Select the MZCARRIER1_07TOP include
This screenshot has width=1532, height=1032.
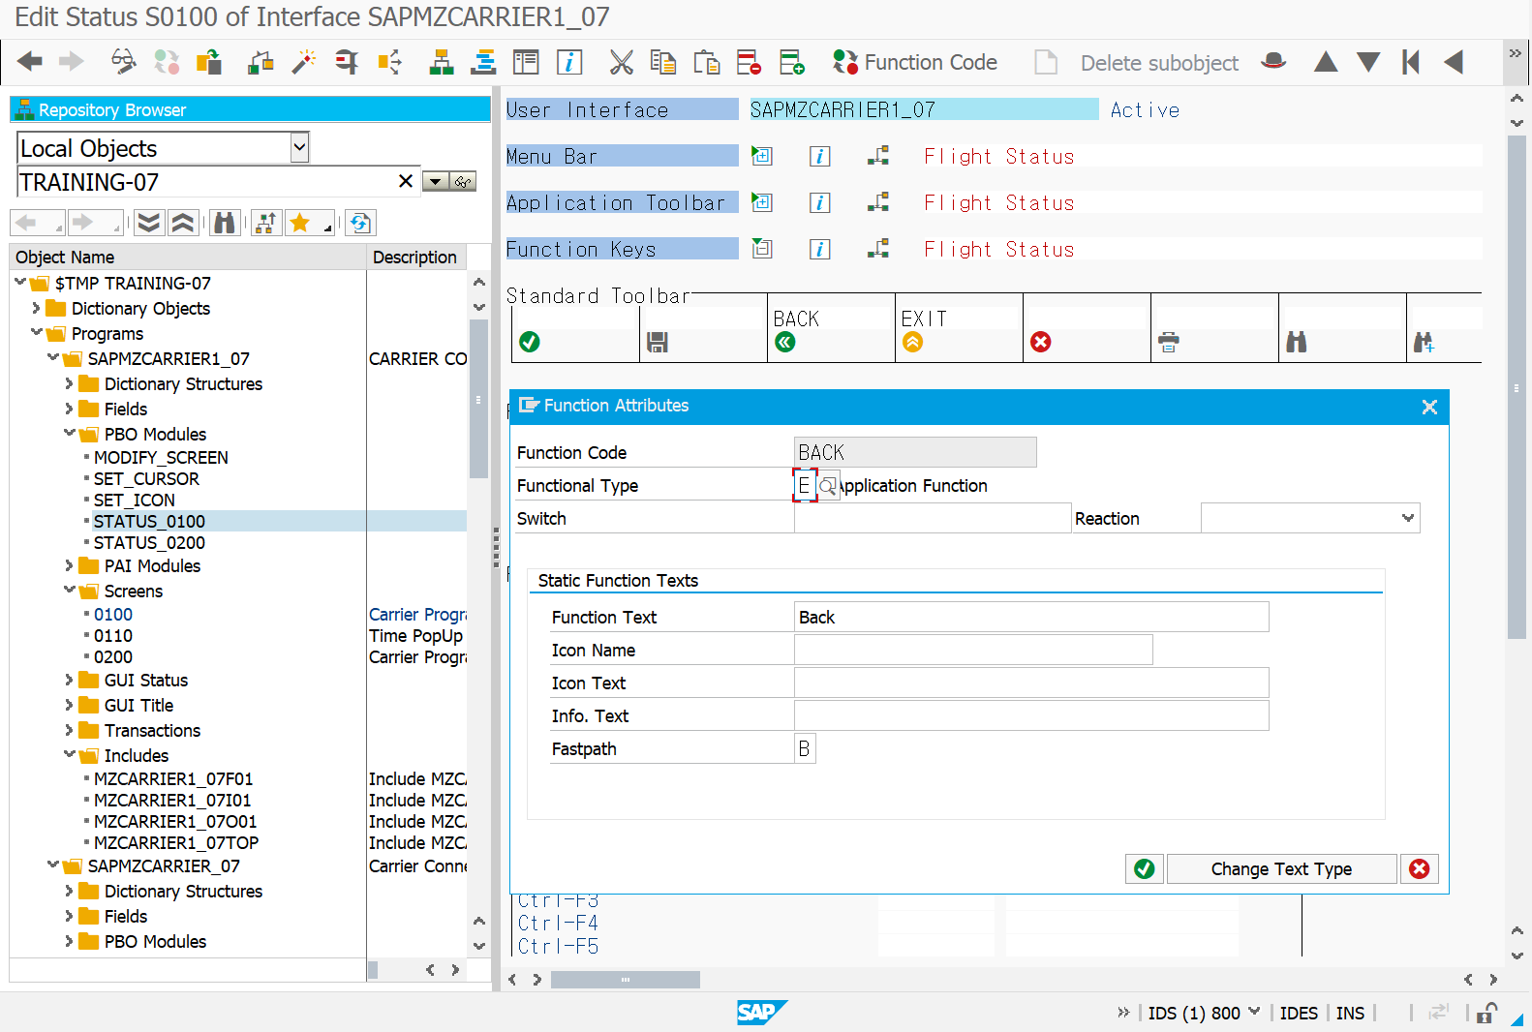(x=176, y=842)
